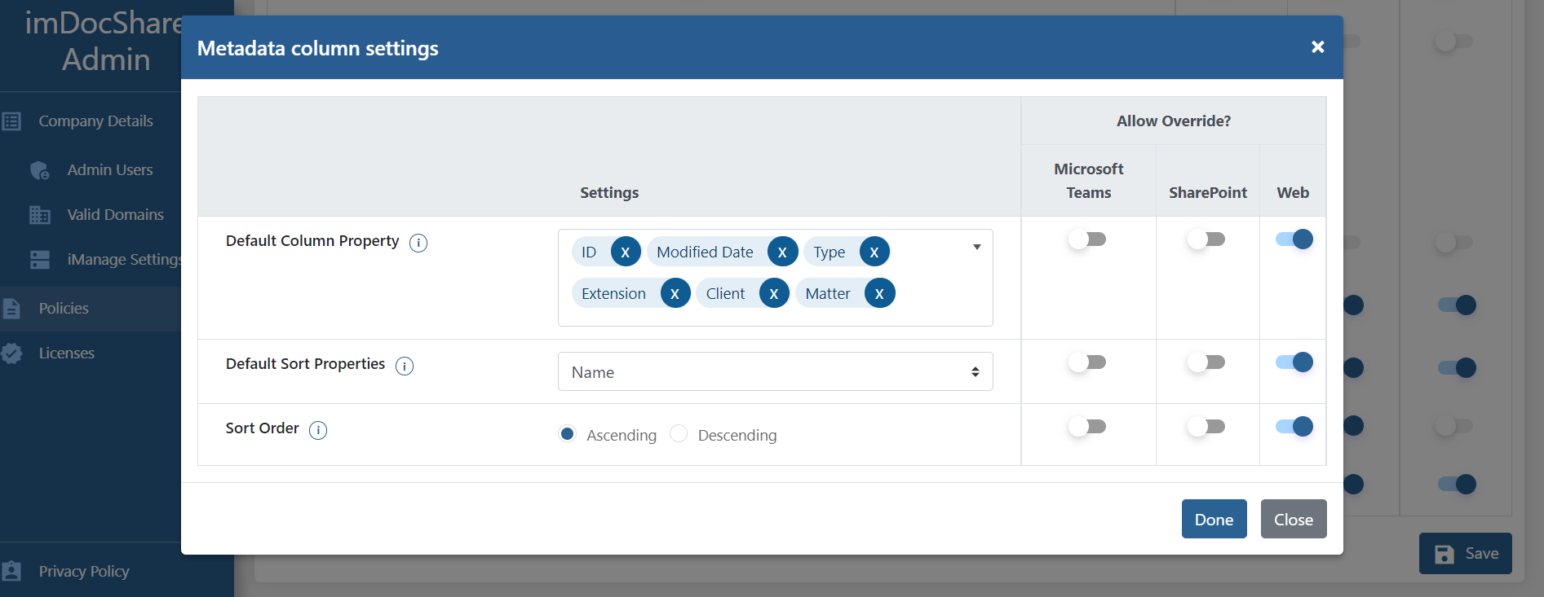Remove the Extension column tag
Screen dimensions: 1544x597
[x=675, y=293]
